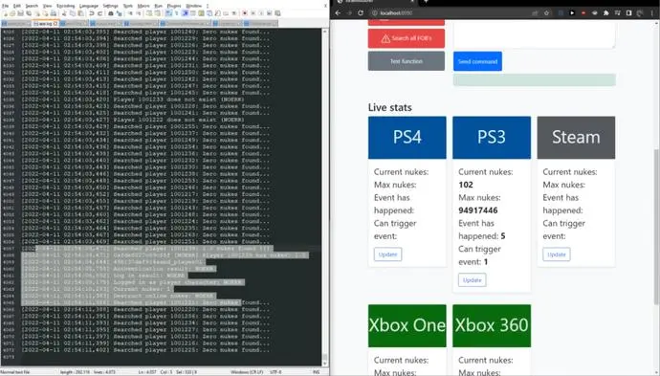Open the Search menu in Notepad++

click(x=32, y=6)
